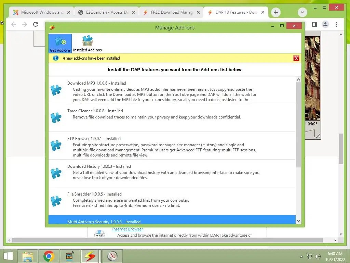Select Trace Cleaner 1.0.0.8 title text

(x=95, y=111)
